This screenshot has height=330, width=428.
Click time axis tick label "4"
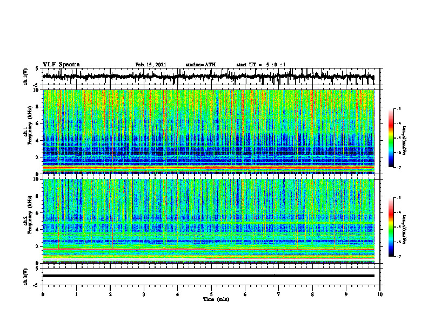tap(177, 294)
